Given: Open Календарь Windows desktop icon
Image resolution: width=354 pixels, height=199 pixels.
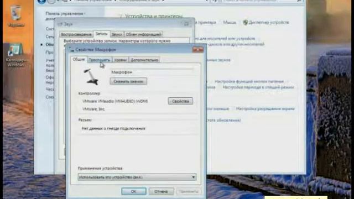Looking at the screenshot, I should point(16,55).
